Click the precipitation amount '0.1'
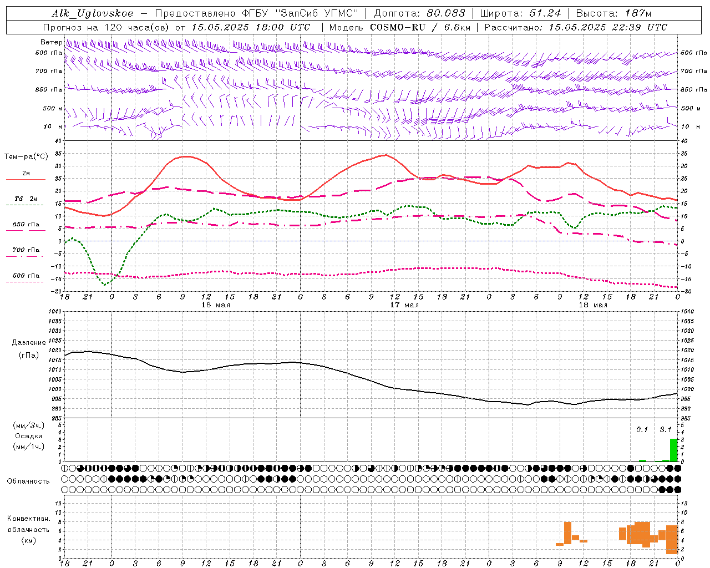The image size is (710, 568). coord(642,429)
